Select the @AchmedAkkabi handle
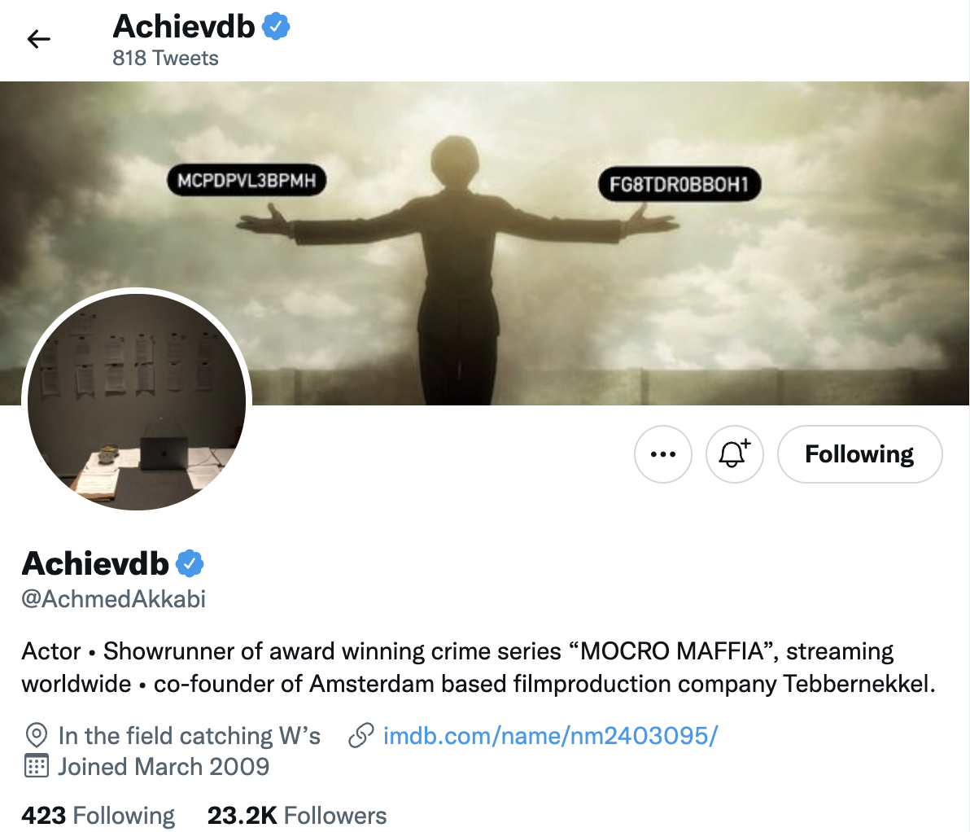The width and height of the screenshot is (970, 832). tap(114, 598)
